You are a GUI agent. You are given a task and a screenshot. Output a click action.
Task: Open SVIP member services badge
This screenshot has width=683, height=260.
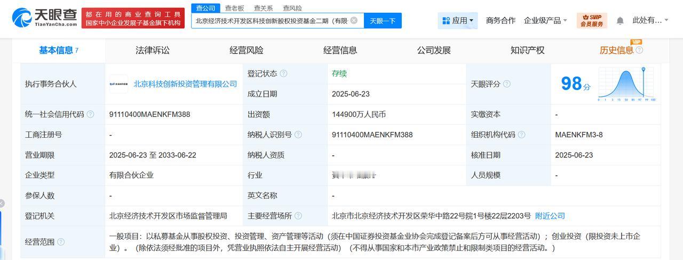[x=592, y=21]
